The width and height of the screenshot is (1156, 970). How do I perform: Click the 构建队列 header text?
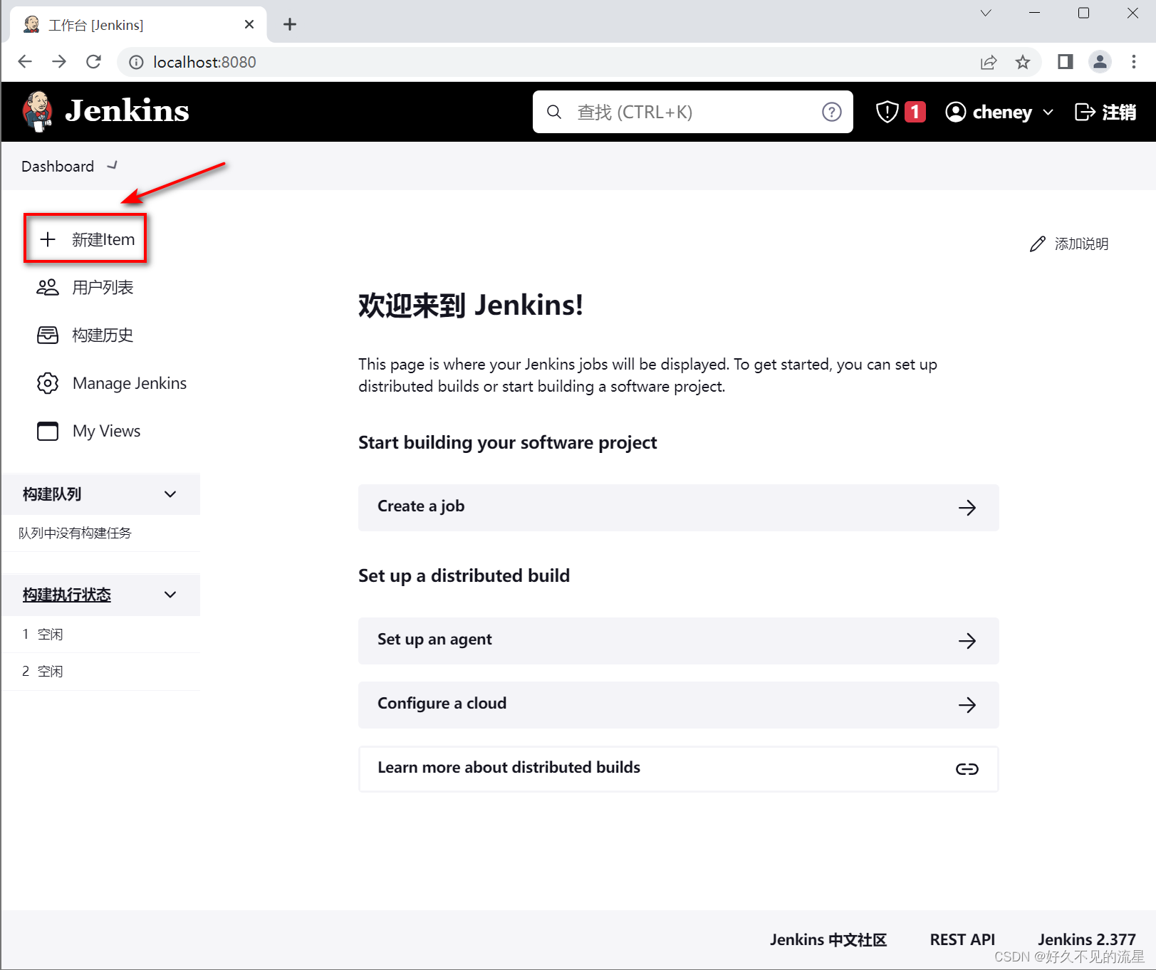(x=52, y=494)
